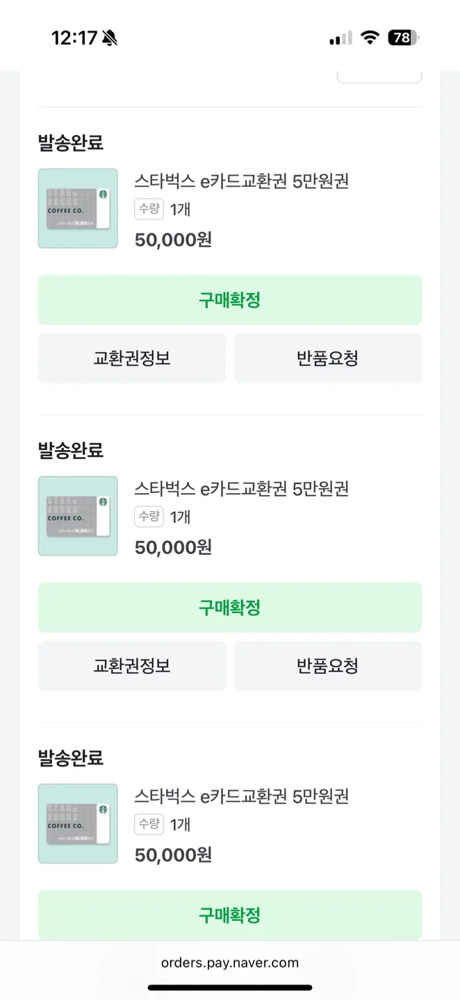Tap the orders.pay.naver.com address bar
The height and width of the screenshot is (1000, 460).
230,962
